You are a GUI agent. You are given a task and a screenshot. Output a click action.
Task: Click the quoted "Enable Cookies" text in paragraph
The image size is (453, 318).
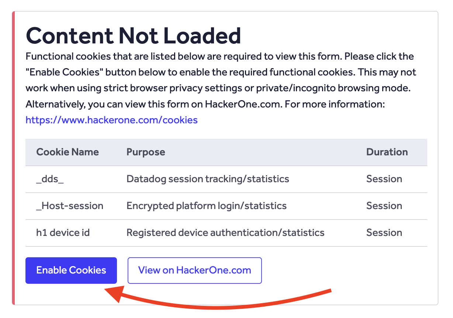65,73
